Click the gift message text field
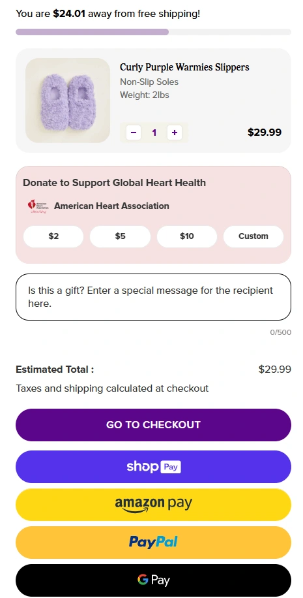This screenshot has height=598, width=303. (153, 297)
